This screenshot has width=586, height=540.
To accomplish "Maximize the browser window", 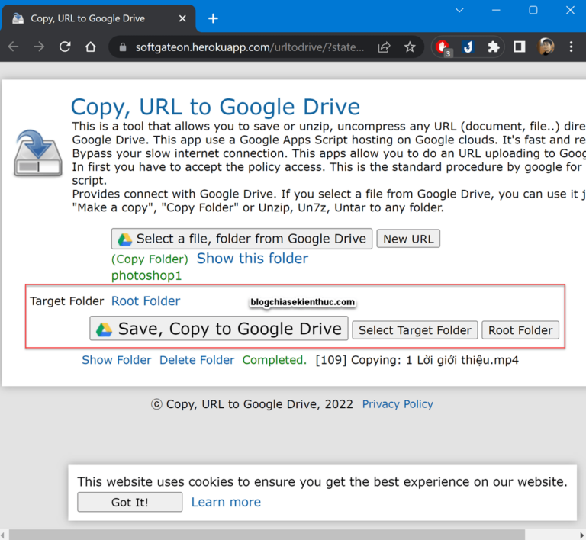I will coord(533,10).
